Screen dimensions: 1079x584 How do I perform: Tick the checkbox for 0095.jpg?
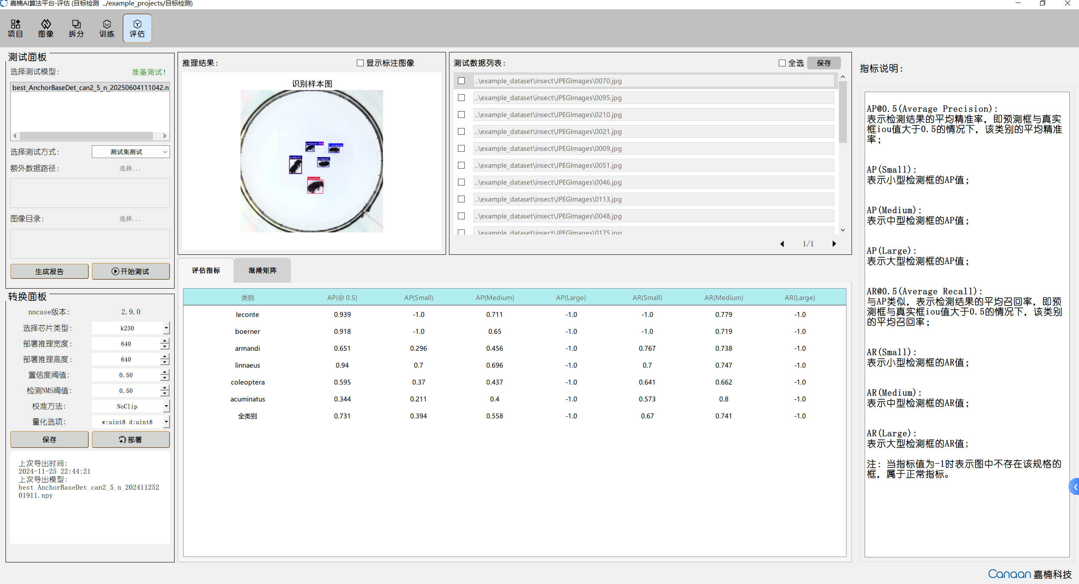point(461,98)
